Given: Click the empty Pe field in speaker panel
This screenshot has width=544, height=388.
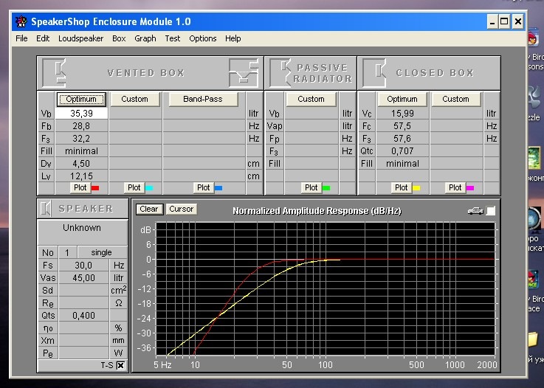Looking at the screenshot, I should [83, 353].
